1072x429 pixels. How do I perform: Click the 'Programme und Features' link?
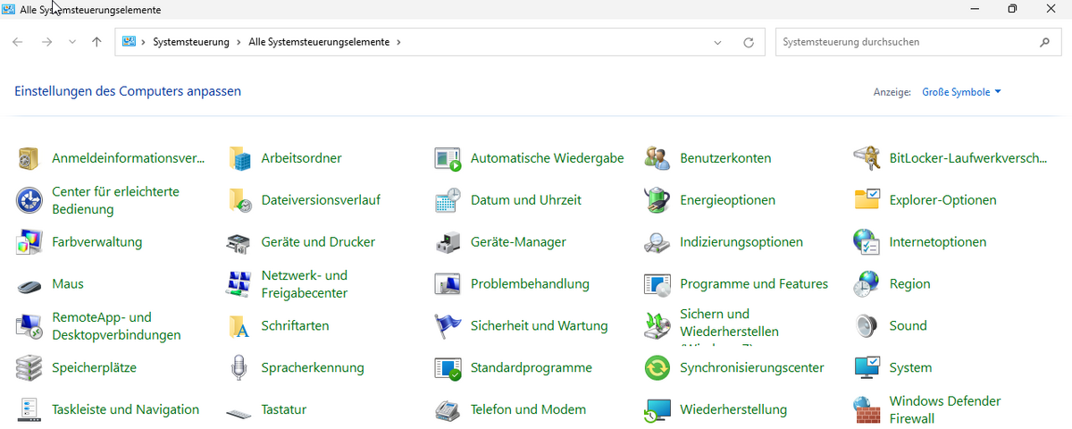tap(753, 284)
